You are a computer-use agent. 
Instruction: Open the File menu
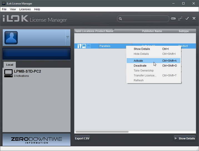[x=4, y=9]
